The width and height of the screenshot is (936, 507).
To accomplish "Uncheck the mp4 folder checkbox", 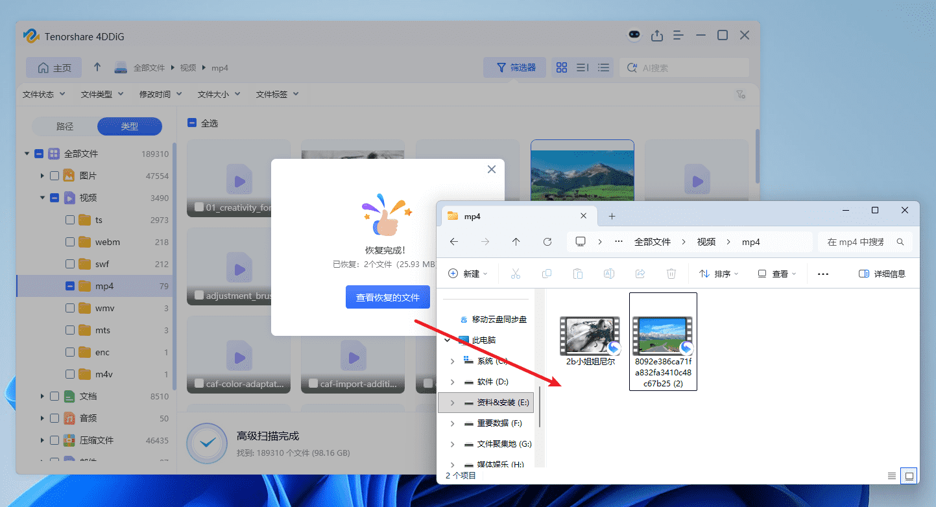I will [x=71, y=285].
